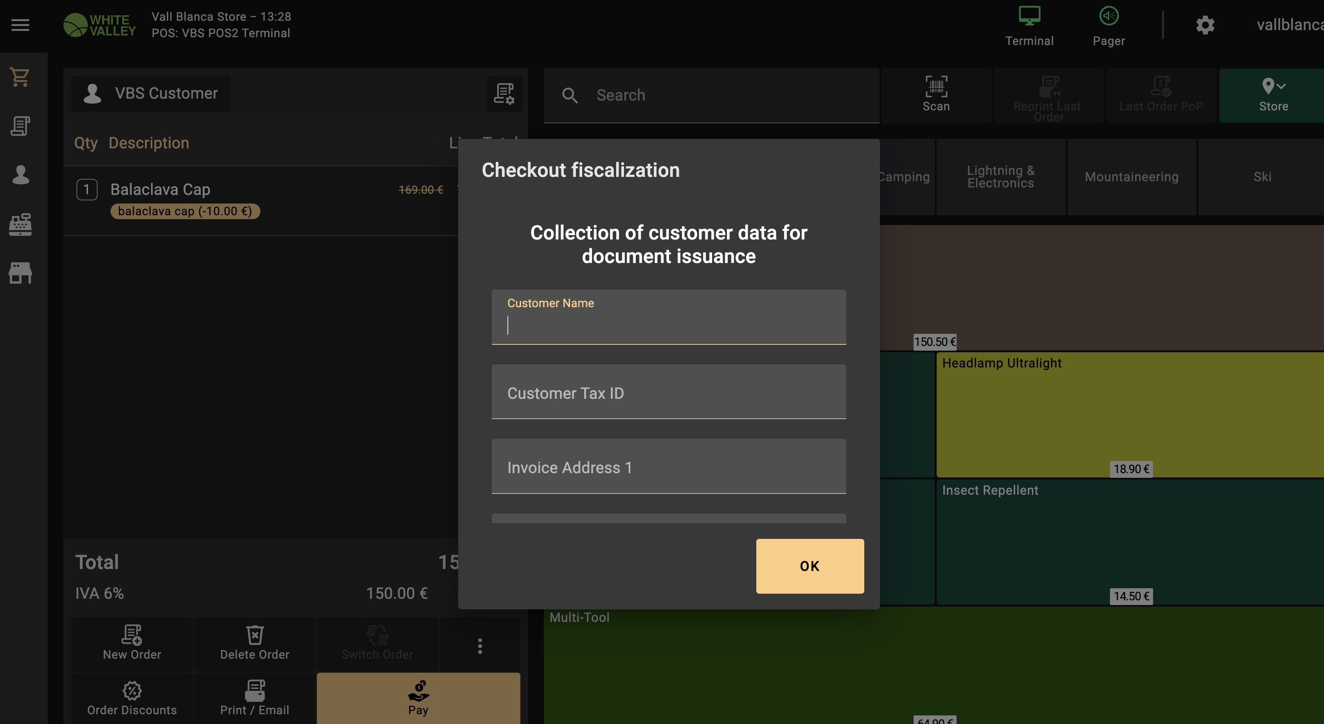This screenshot has width=1324, height=724.
Task: Switch to the Mountaineering category tab
Action: pos(1131,177)
